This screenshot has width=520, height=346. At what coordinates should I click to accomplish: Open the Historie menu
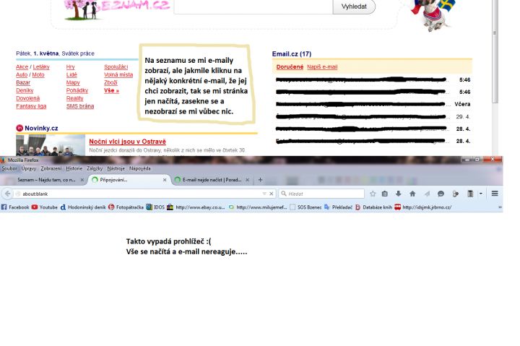tap(74, 168)
